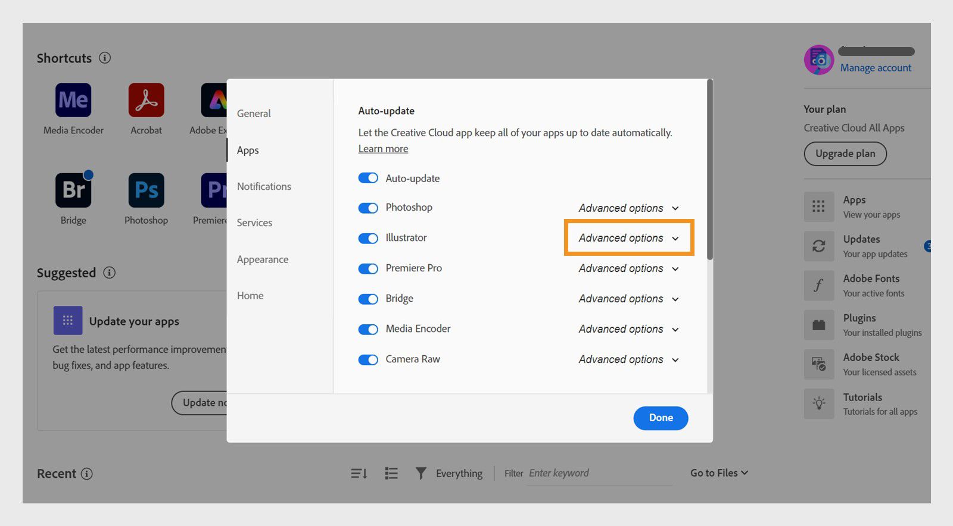This screenshot has width=953, height=526.
Task: Click Everything filter label
Action: [459, 474]
